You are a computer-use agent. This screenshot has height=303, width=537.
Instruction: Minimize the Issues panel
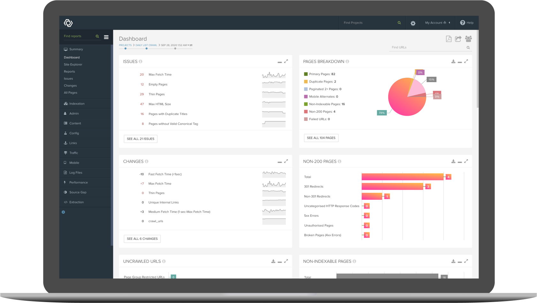280,62
